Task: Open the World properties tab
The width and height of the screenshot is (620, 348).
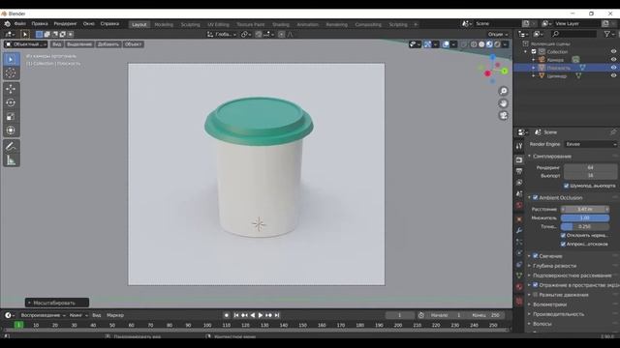Action: (x=519, y=206)
